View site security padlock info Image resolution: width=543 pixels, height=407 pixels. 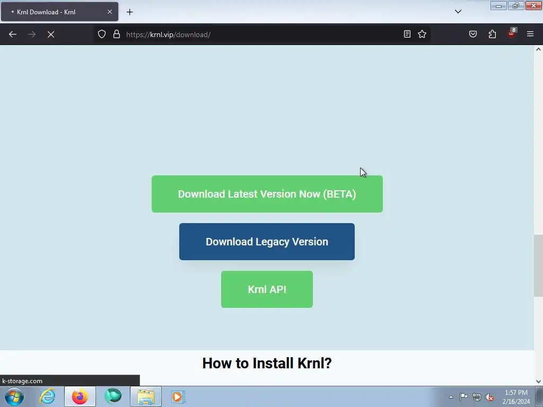pos(117,34)
